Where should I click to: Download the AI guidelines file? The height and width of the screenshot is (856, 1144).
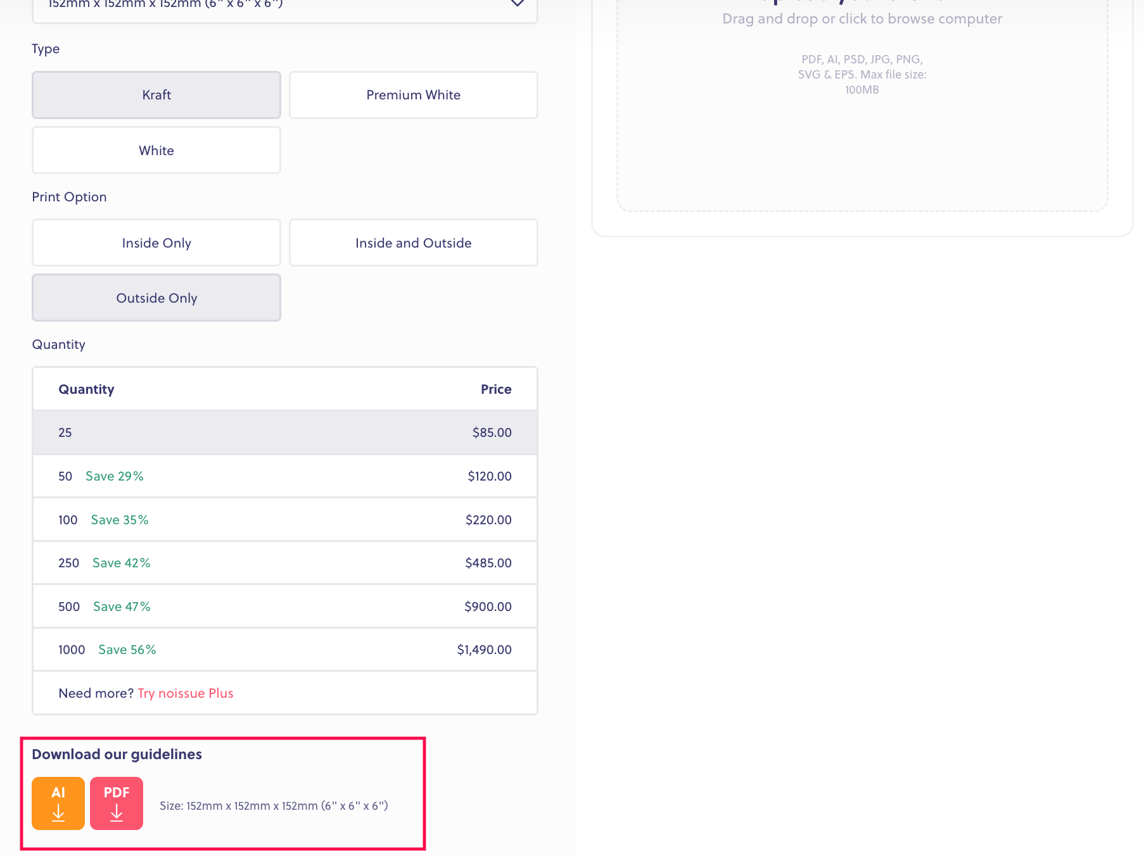click(x=58, y=803)
